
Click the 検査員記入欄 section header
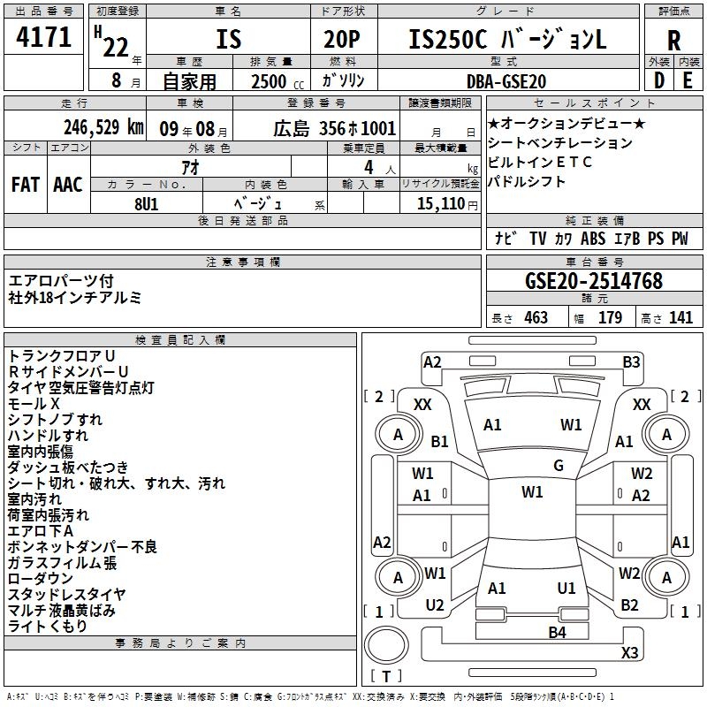point(180,339)
